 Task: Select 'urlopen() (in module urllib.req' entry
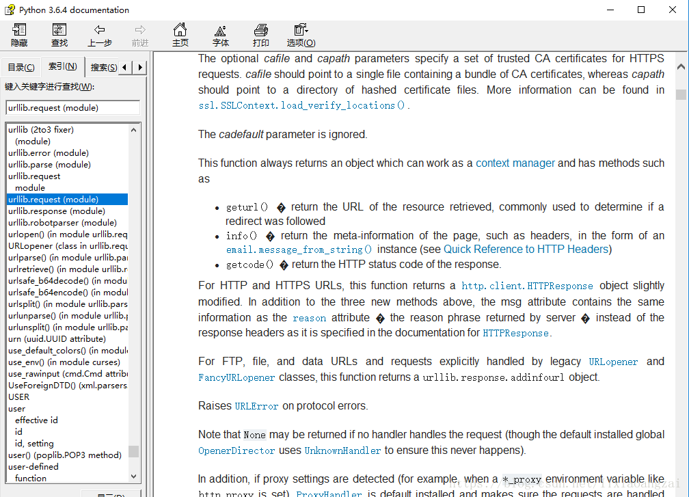(68, 234)
